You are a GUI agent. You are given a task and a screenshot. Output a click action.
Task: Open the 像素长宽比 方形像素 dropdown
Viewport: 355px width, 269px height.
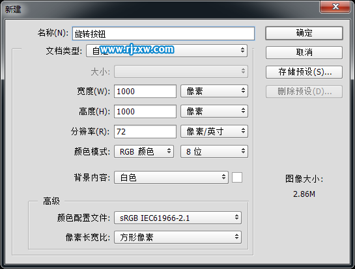[x=178, y=237]
